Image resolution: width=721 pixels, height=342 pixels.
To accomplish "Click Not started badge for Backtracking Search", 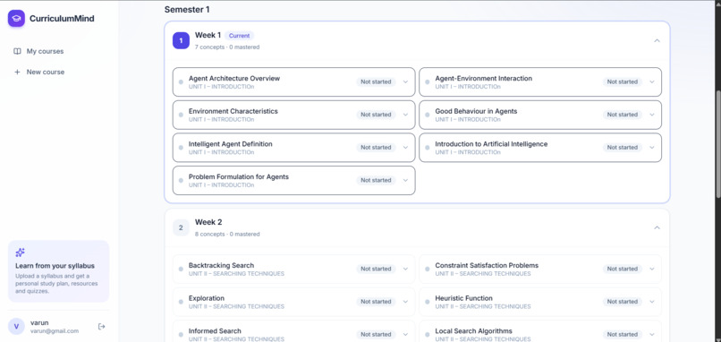I will 376,269.
